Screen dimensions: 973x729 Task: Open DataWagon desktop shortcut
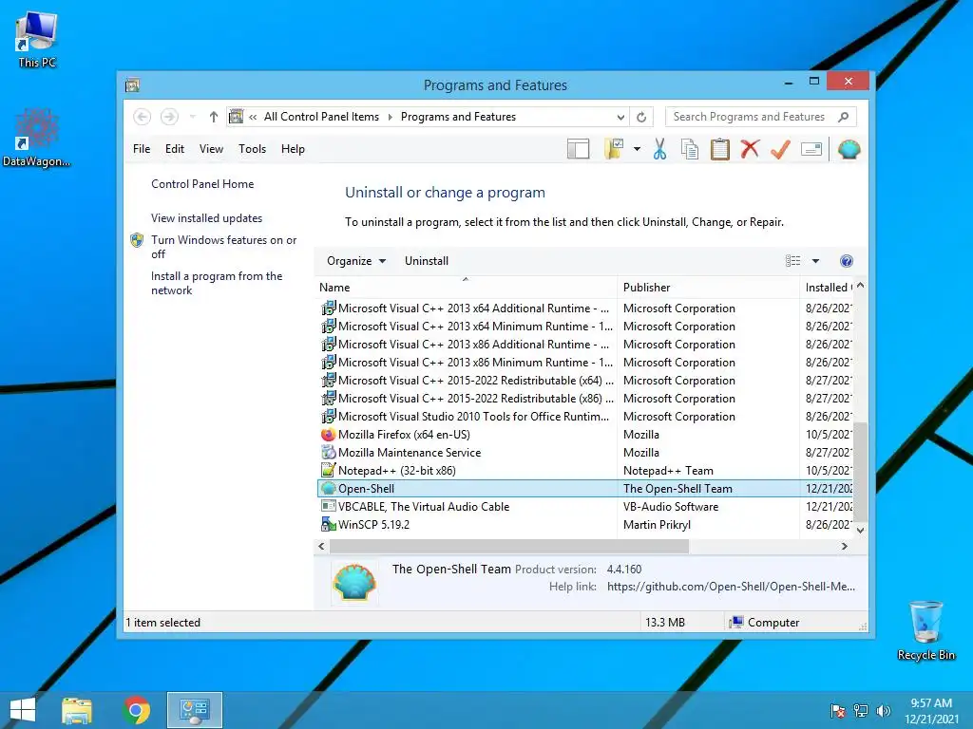[x=37, y=137]
